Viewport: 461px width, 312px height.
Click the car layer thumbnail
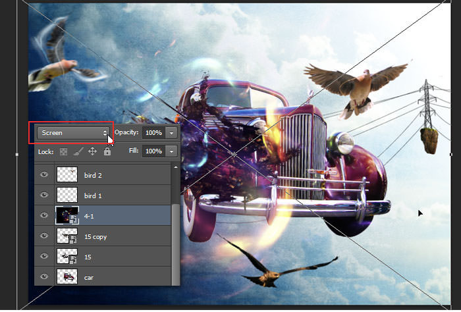click(x=67, y=276)
